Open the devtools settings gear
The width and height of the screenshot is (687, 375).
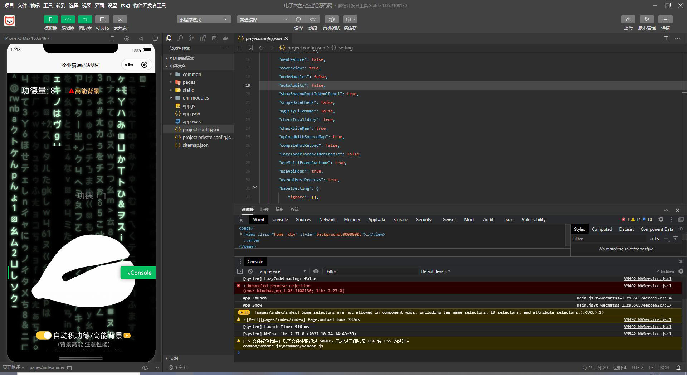pos(661,219)
